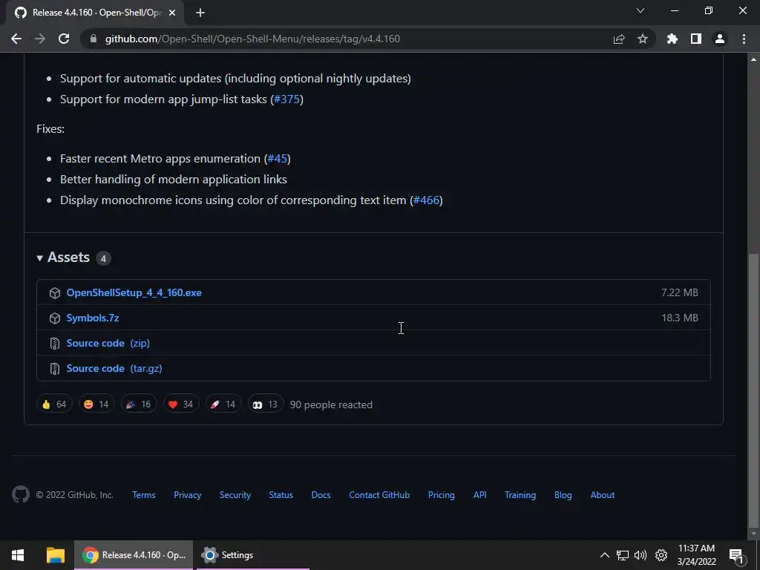The width and height of the screenshot is (760, 570).
Task: Open issue link #45
Action: (278, 159)
